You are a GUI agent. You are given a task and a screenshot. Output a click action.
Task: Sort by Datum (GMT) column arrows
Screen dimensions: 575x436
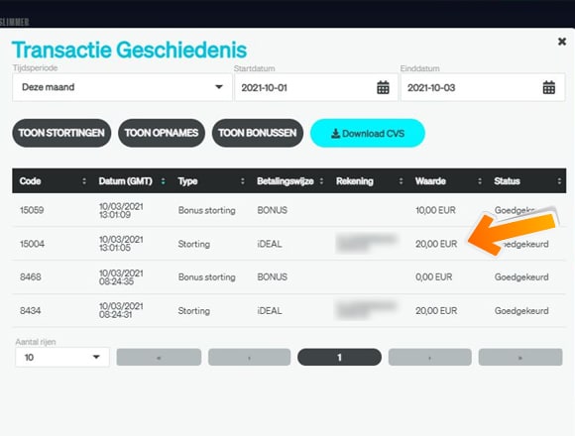pos(164,181)
